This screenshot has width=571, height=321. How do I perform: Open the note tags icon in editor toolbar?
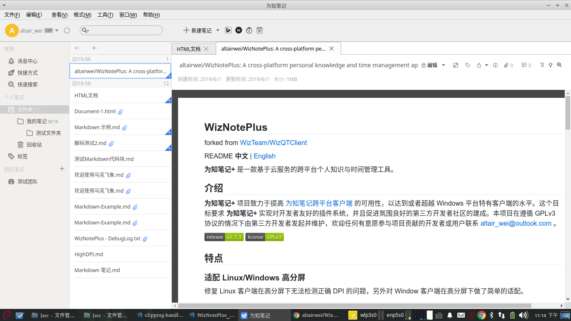pyautogui.click(x=467, y=65)
